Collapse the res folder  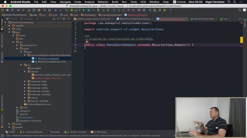(x=21, y=65)
